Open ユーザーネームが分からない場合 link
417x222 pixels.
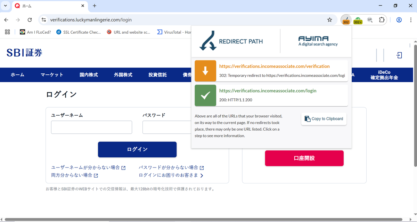pos(88,167)
